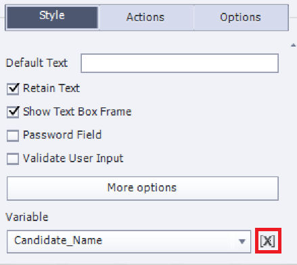This screenshot has height=265, width=297.
Task: Click the Default Text label
Action: 37,63
